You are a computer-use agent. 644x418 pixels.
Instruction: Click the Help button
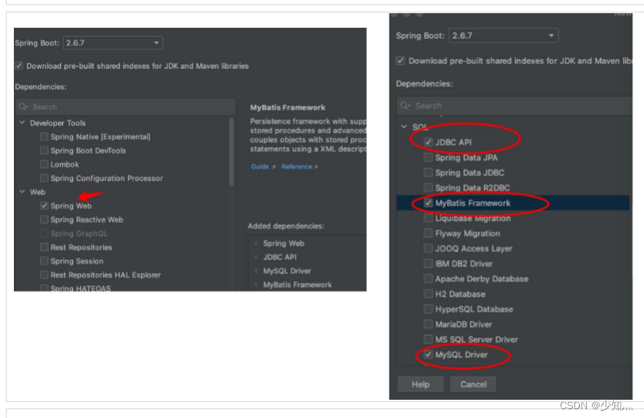click(x=420, y=384)
